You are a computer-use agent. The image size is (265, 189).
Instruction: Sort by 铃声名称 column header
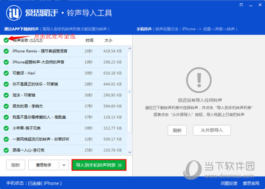pyautogui.click(x=27, y=40)
